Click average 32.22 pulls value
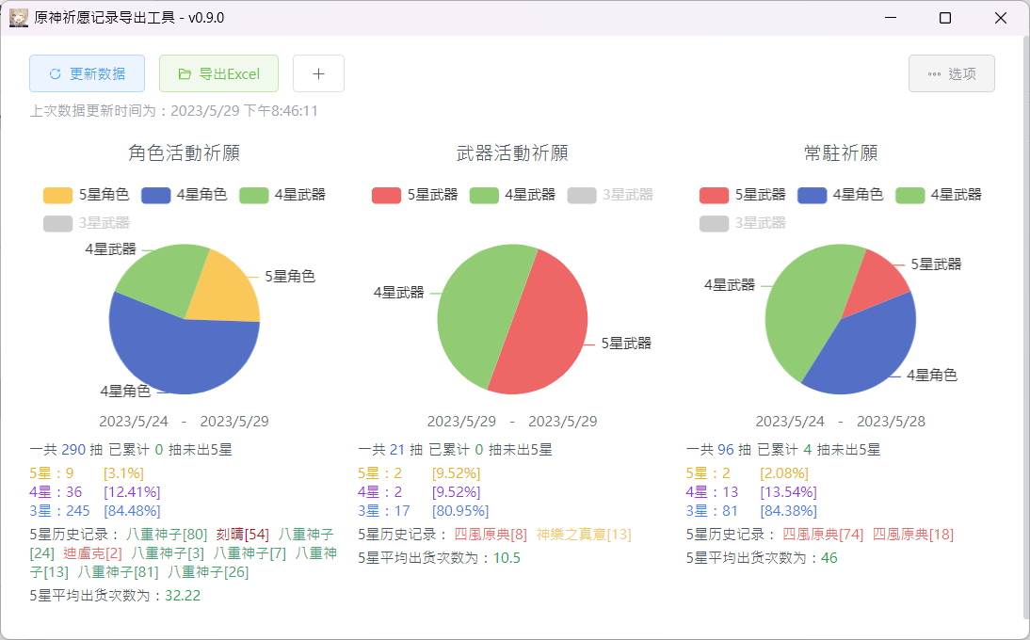Viewport: 1030px width, 640px height. click(183, 596)
